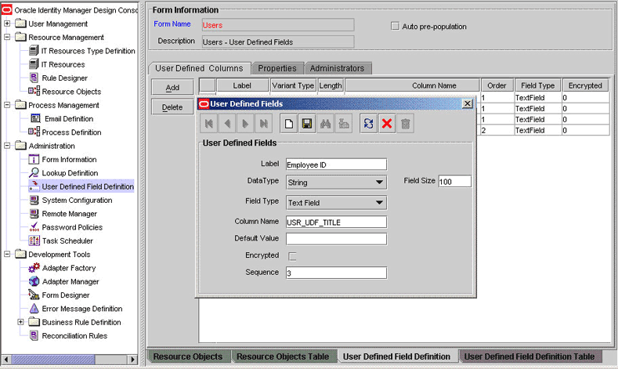Click the Field Size input field
Viewport: 618px width, 369px height.
pos(455,181)
